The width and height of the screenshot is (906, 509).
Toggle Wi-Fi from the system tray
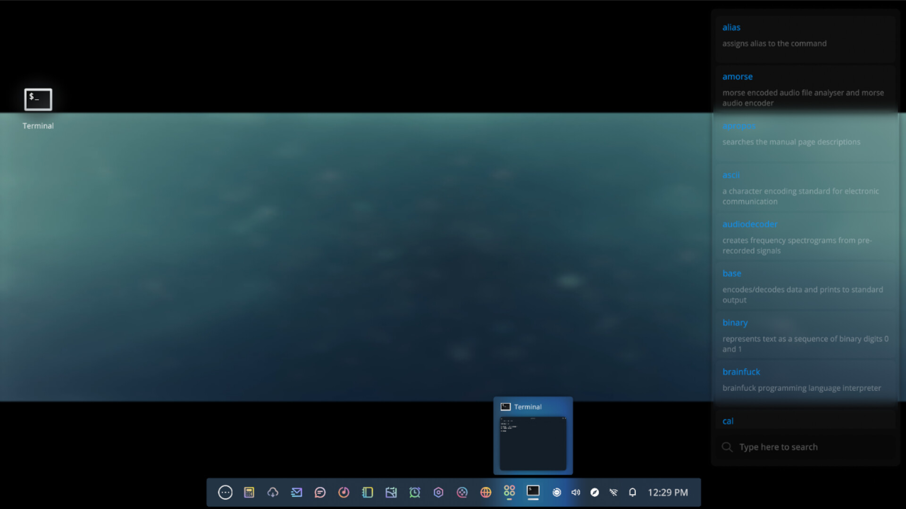pos(613,492)
